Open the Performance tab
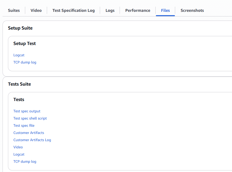 point(138,11)
